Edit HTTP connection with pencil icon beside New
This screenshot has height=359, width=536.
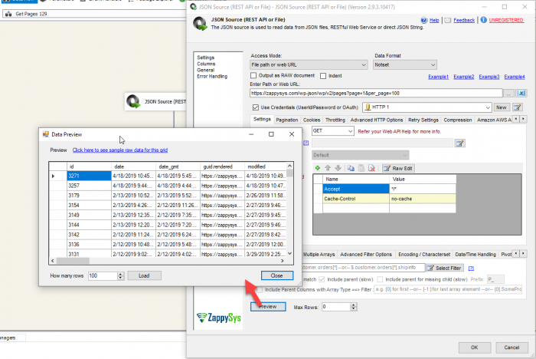click(517, 107)
